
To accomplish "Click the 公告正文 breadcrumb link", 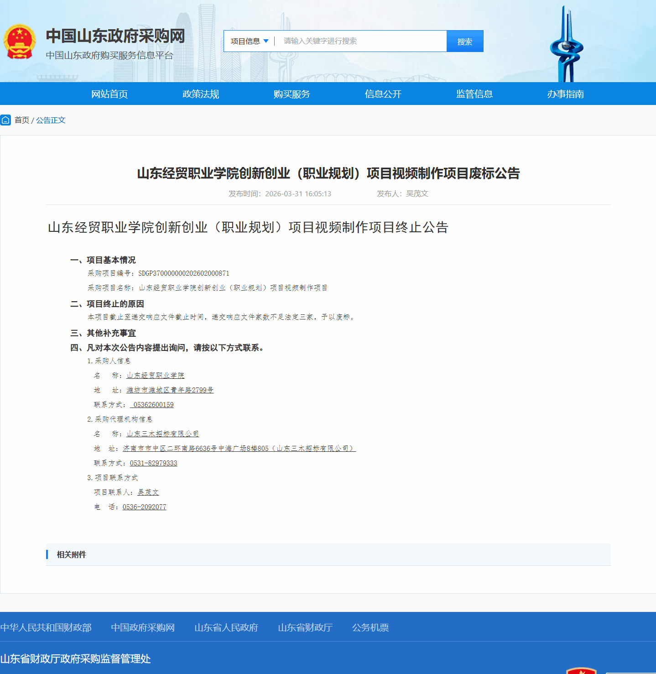I will 51,120.
